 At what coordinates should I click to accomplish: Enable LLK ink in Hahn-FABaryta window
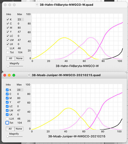[8, 48]
